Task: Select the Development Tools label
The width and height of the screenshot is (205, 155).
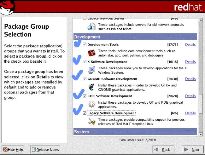Action: (x=103, y=45)
